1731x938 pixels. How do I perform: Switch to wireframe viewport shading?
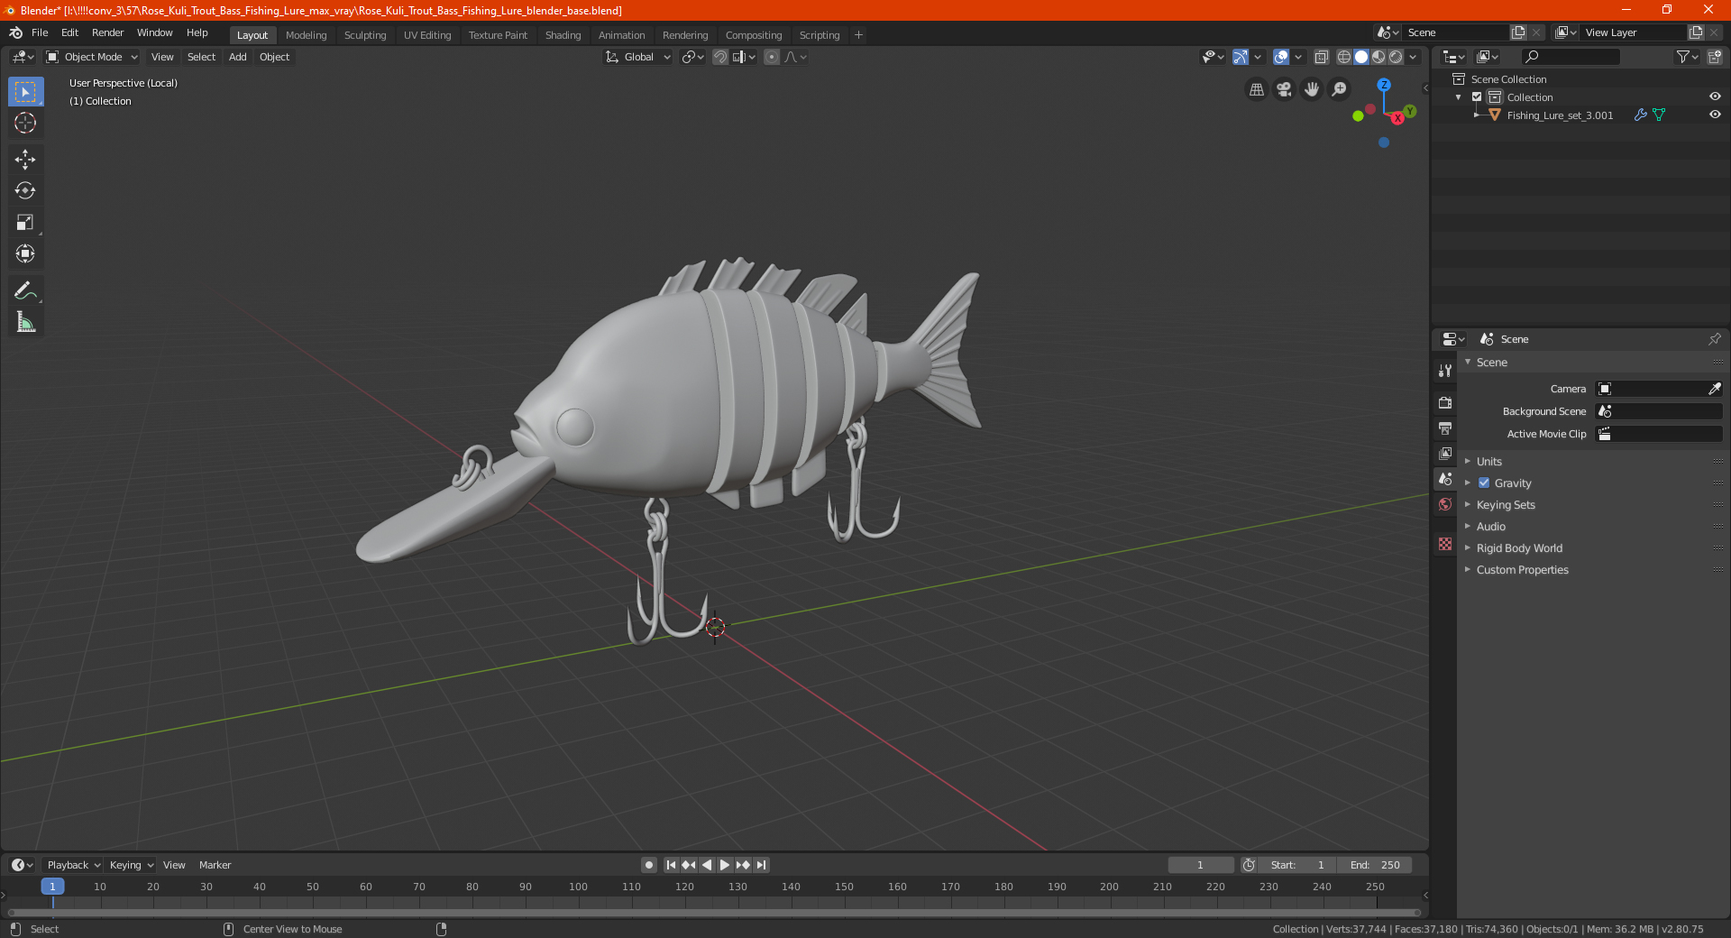pyautogui.click(x=1344, y=57)
